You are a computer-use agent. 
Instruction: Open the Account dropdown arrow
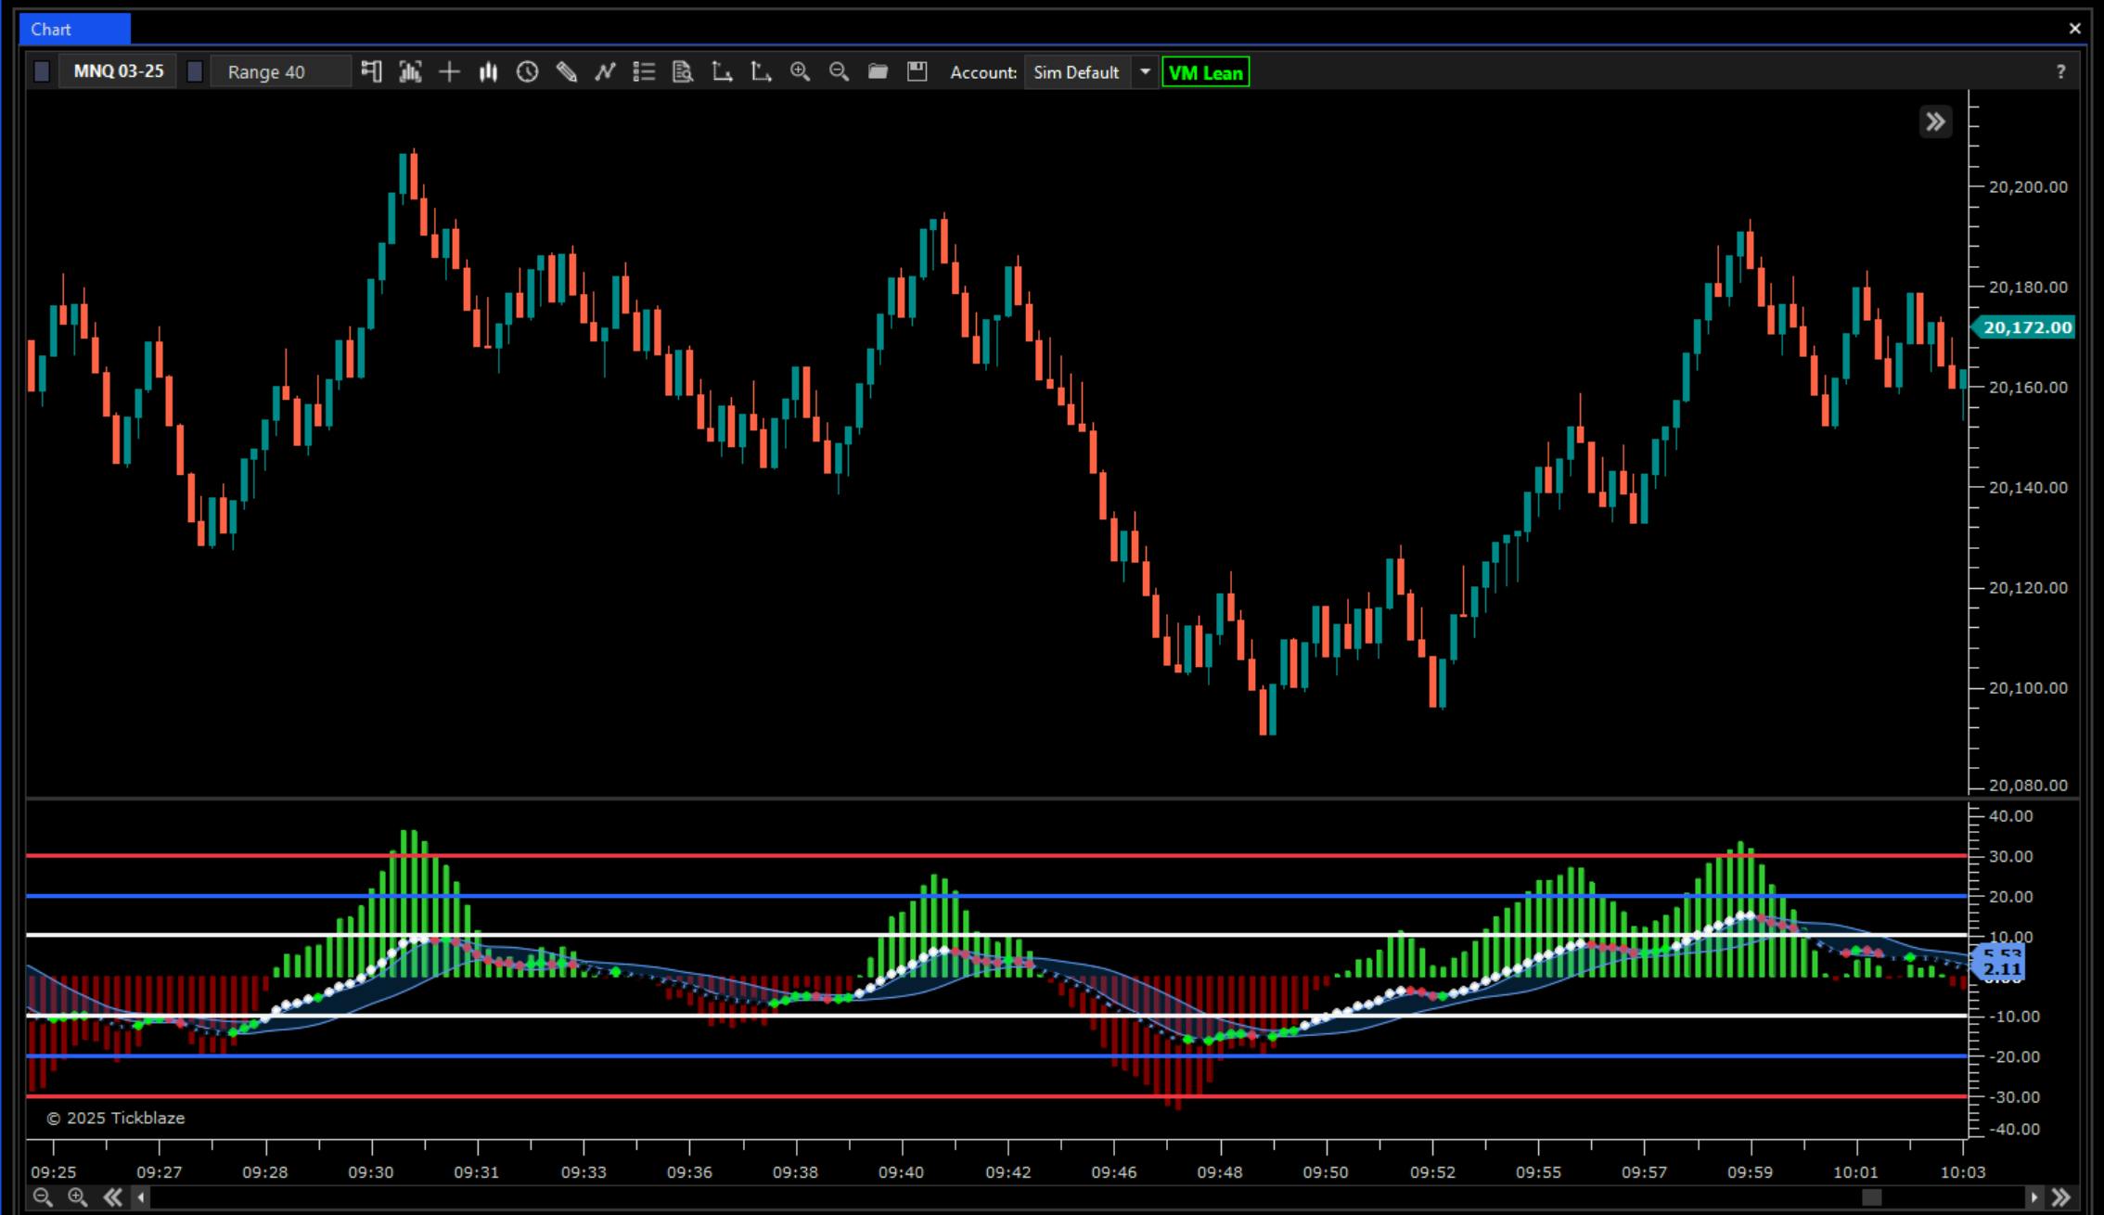click(1145, 72)
